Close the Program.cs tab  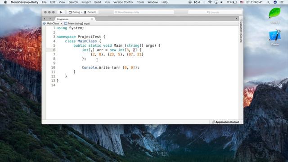[x=92, y=19]
